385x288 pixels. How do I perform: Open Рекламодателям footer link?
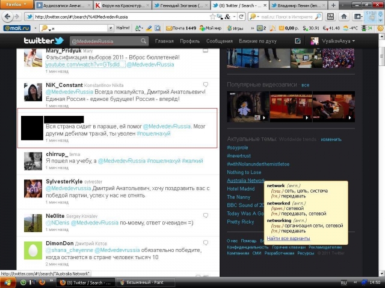[325, 247]
